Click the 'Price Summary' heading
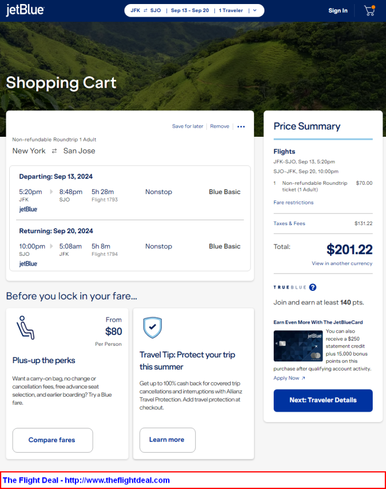The image size is (386, 489). pos(307,126)
